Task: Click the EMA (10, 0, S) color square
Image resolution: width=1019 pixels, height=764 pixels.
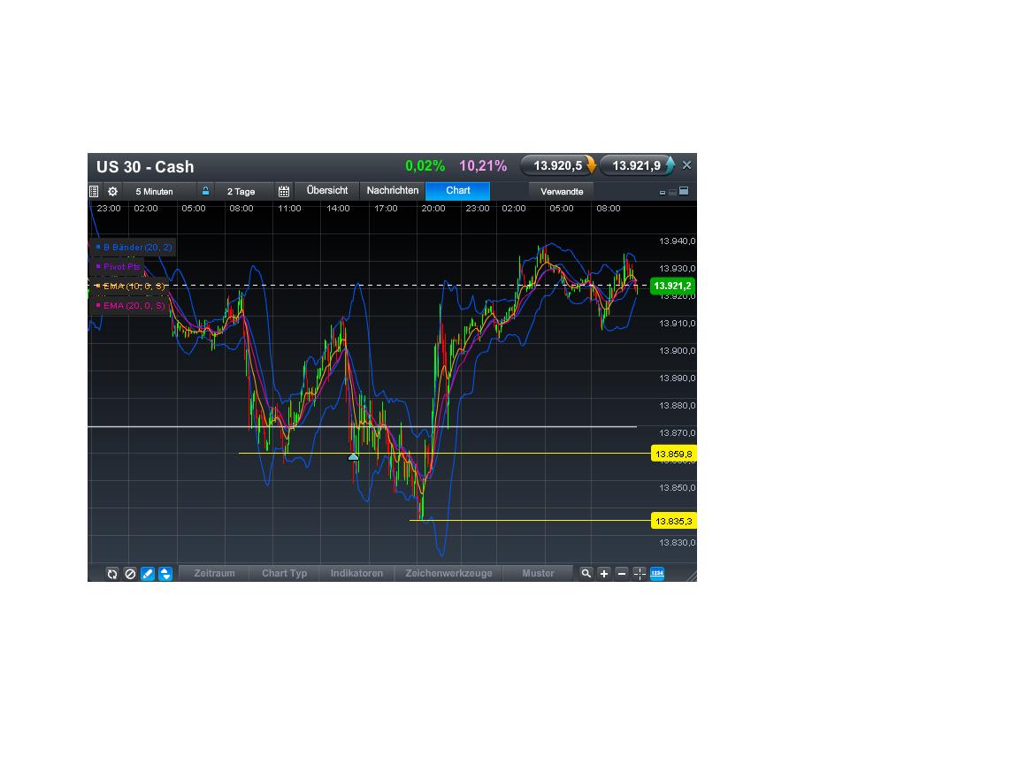Action: pyautogui.click(x=97, y=286)
